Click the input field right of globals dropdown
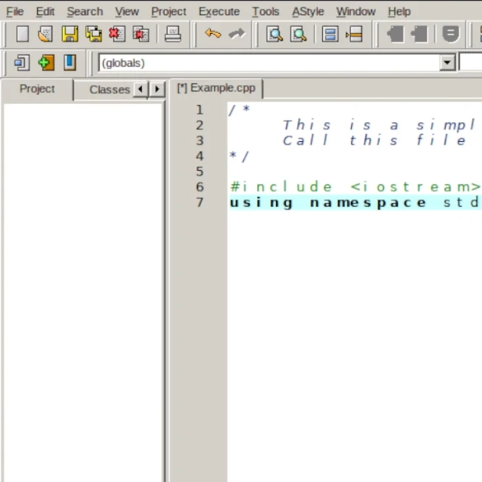This screenshot has width=482, height=482. (470, 63)
